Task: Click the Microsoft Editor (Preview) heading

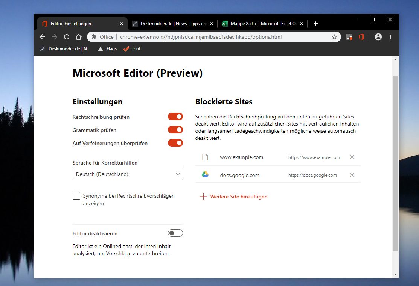Action: click(x=138, y=73)
